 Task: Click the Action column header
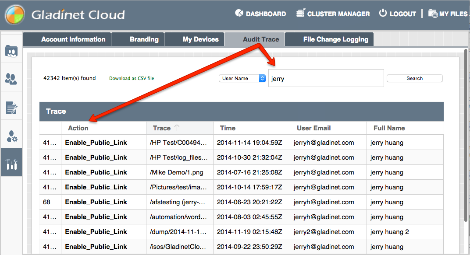[104, 128]
